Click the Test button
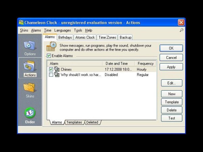 click(x=172, y=118)
